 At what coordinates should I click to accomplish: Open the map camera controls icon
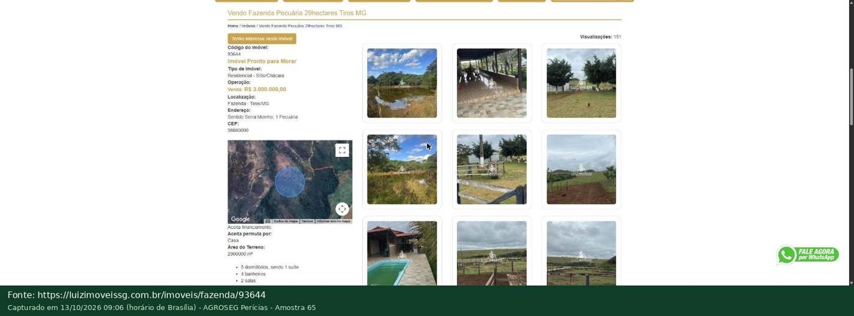coord(342,209)
